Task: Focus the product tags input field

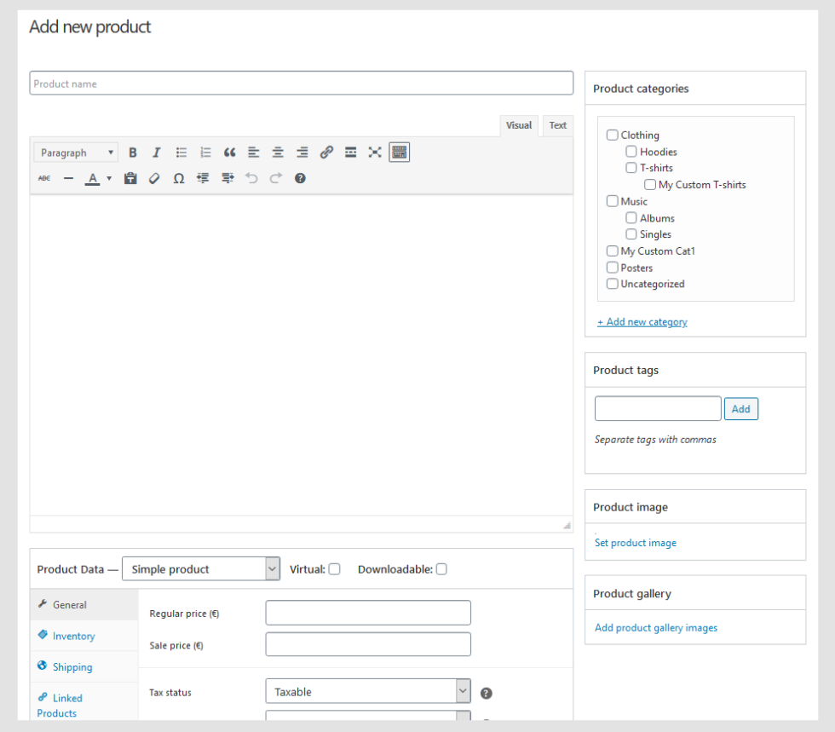Action: [x=658, y=409]
